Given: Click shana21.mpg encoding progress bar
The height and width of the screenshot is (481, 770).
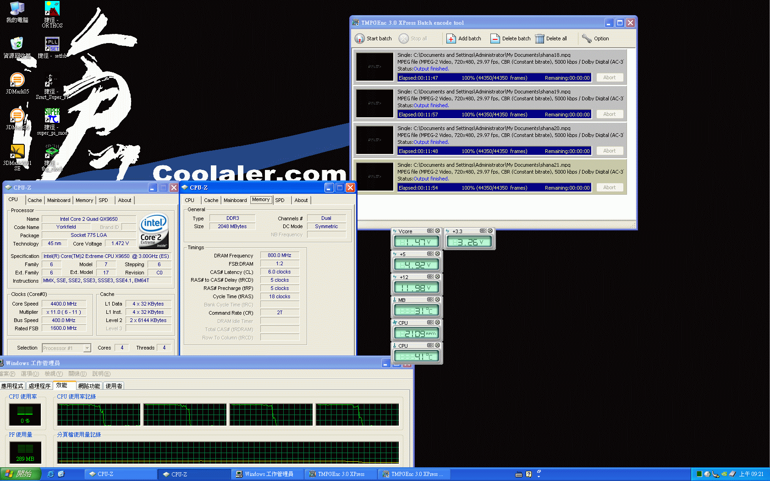Looking at the screenshot, I should pos(494,188).
